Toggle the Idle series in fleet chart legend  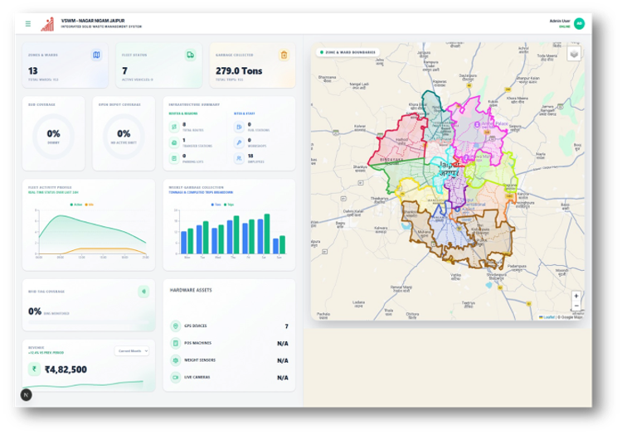pyautogui.click(x=90, y=205)
